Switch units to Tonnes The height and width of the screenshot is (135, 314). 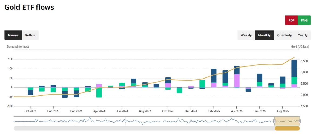(x=13, y=35)
